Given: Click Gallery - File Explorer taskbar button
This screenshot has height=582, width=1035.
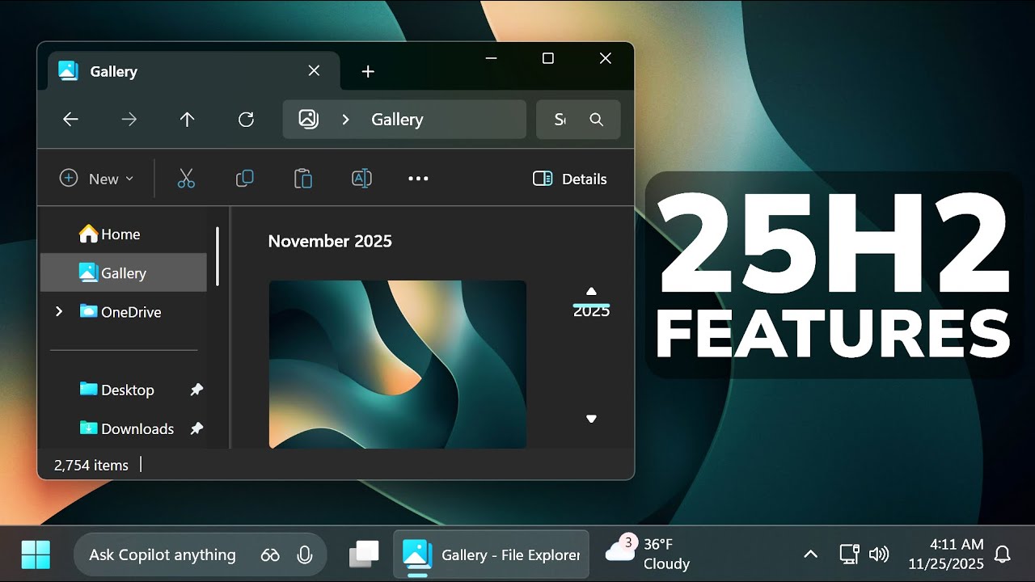Looking at the screenshot, I should coord(491,555).
